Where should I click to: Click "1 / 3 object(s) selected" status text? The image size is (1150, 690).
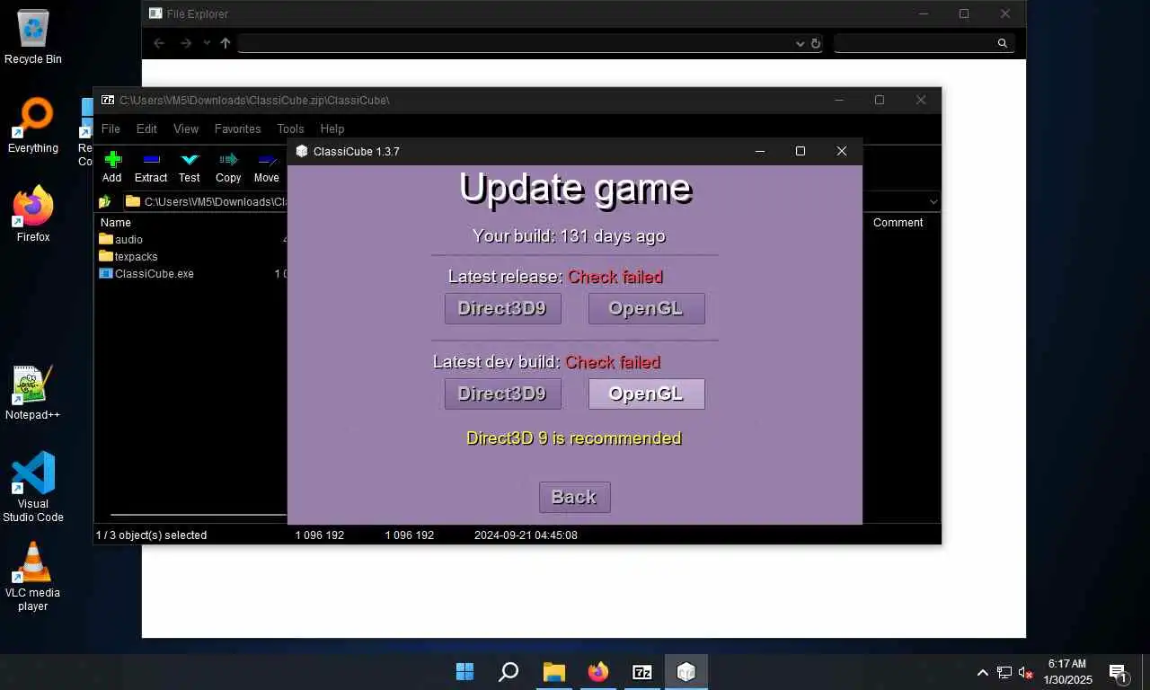click(151, 535)
